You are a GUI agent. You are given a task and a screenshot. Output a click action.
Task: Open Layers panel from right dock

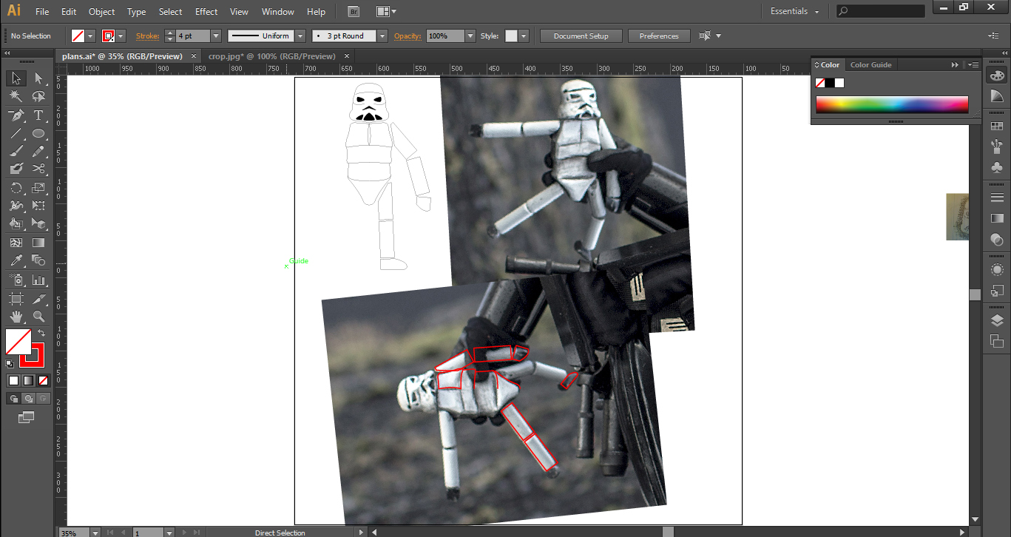pos(997,320)
